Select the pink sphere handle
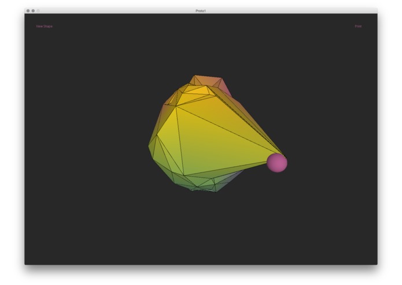Screen dimensions: 402x285 pyautogui.click(x=277, y=163)
